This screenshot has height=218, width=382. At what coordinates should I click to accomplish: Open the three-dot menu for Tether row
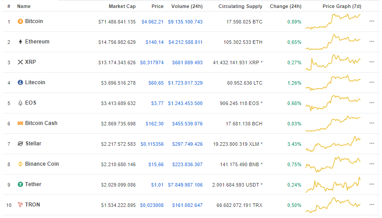[x=371, y=184]
